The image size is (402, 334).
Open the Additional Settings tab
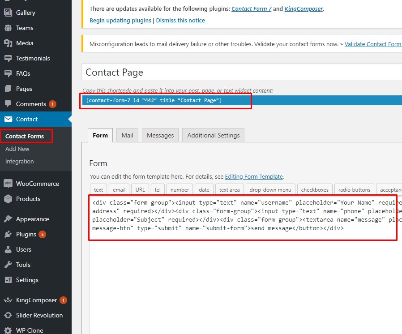point(213,135)
